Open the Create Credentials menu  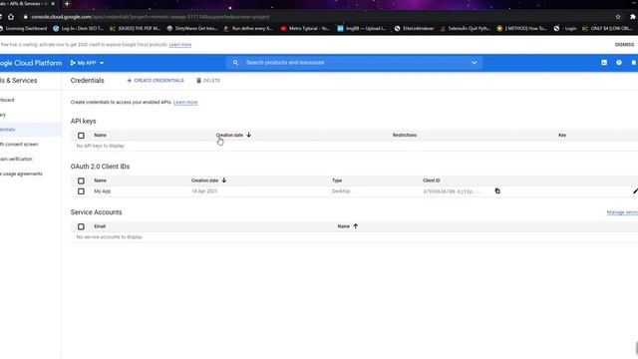tap(156, 81)
